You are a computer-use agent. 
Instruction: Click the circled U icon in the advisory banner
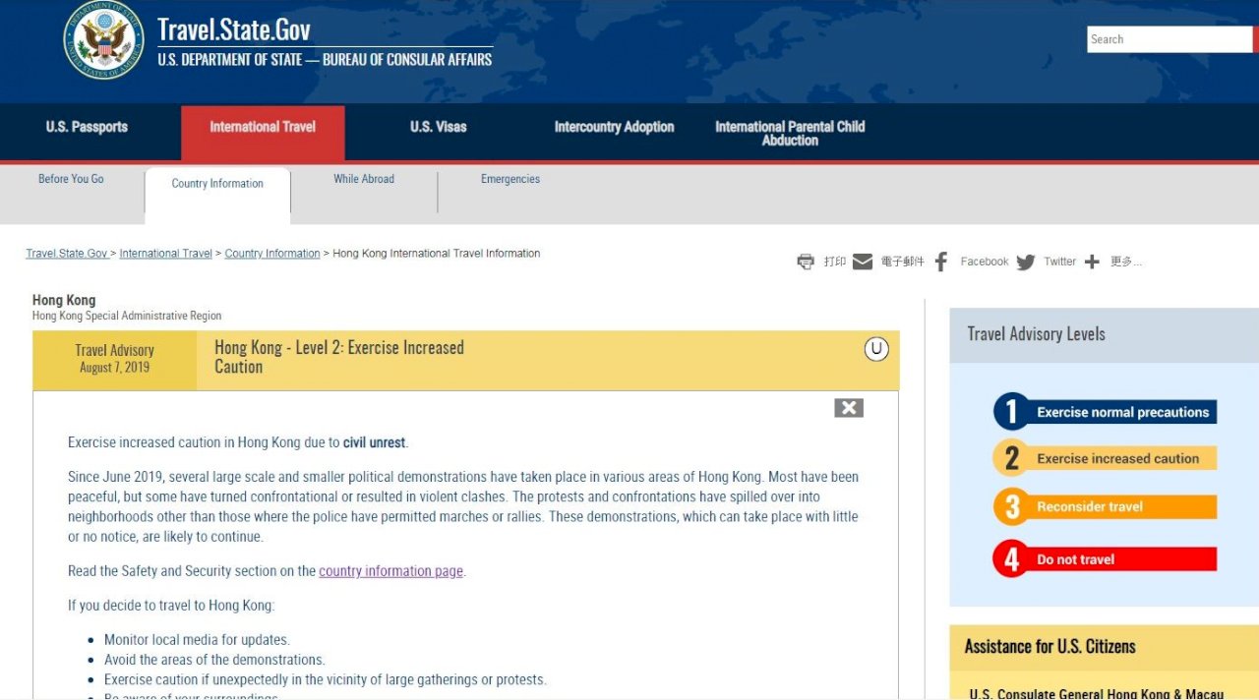tap(876, 349)
